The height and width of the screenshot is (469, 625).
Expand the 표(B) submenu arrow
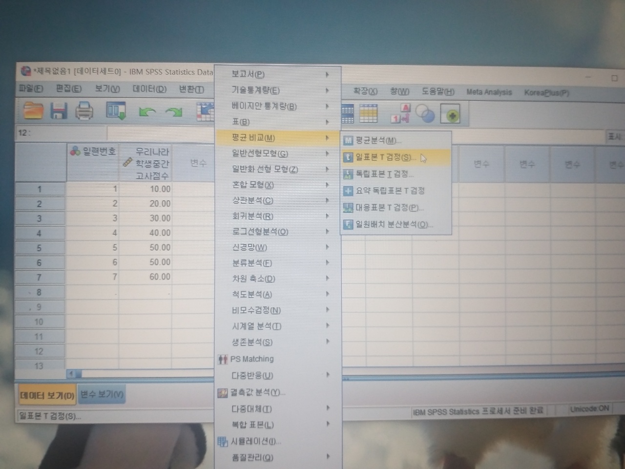click(x=327, y=122)
